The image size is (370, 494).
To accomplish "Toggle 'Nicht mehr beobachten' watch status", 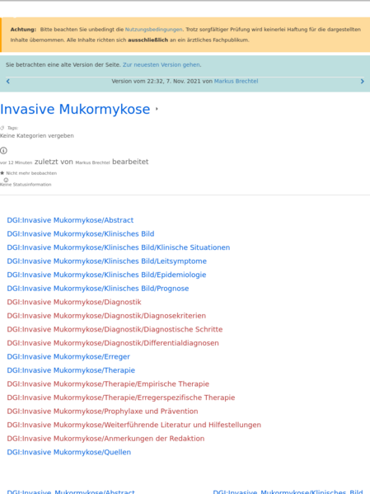I will pos(31,173).
